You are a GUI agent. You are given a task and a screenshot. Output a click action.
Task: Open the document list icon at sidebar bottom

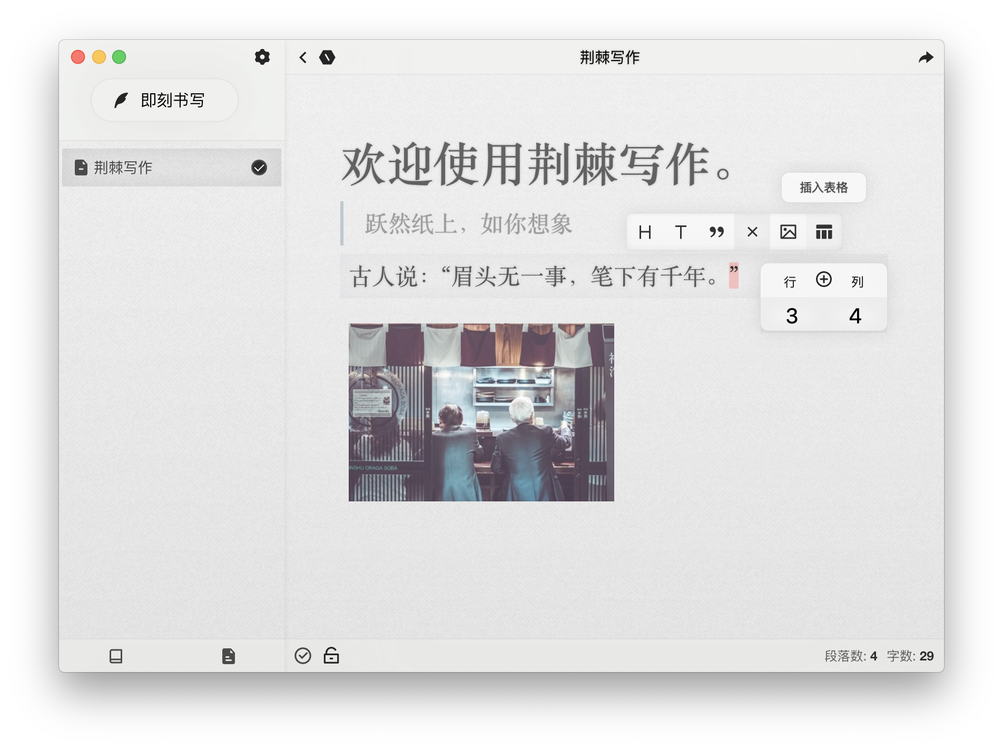point(229,656)
